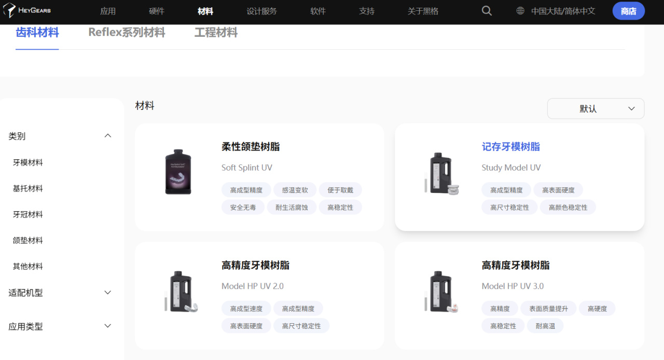This screenshot has height=360, width=664.
Task: Filter by 其他材料 category
Action: 28,266
